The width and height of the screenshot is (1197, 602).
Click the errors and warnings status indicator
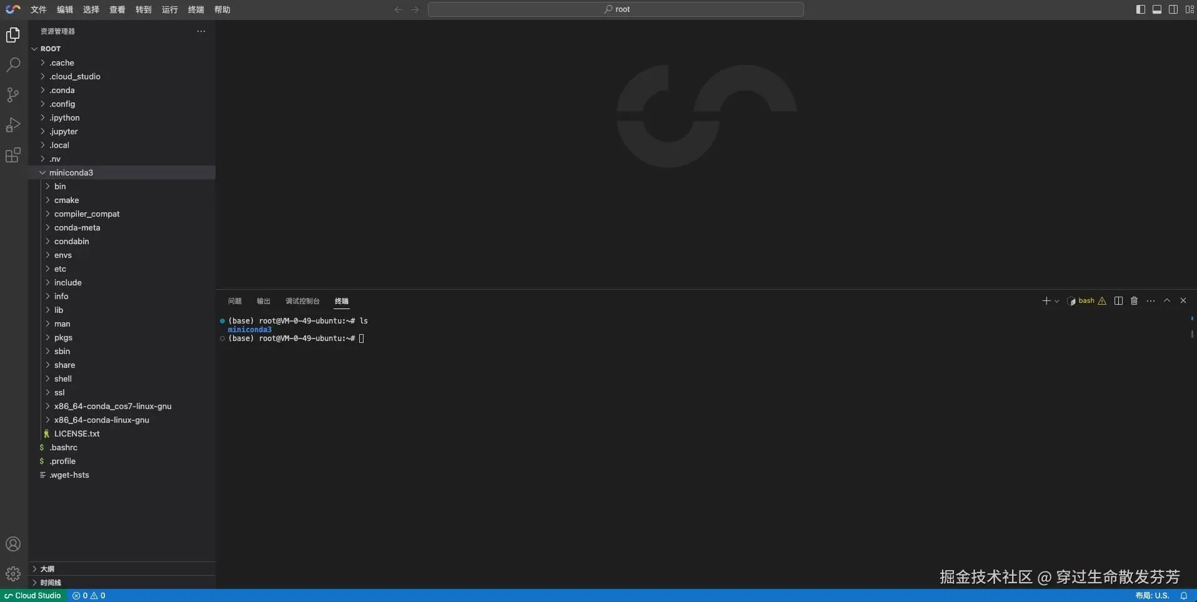(89, 596)
